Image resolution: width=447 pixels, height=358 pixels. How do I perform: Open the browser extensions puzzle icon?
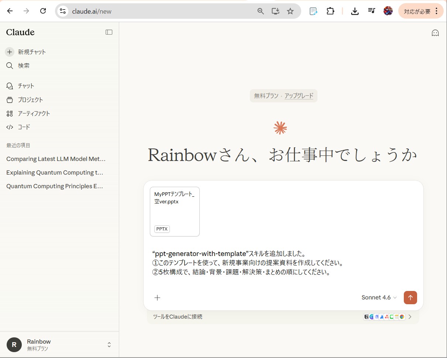[x=330, y=11]
